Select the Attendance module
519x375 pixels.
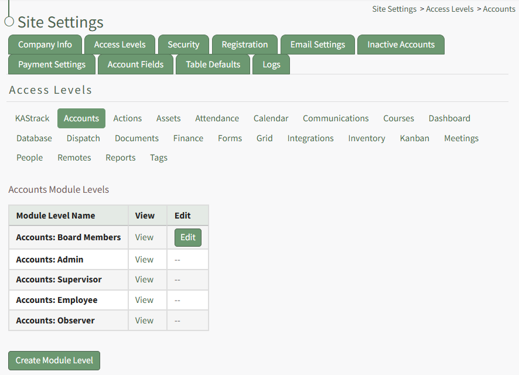(x=217, y=118)
